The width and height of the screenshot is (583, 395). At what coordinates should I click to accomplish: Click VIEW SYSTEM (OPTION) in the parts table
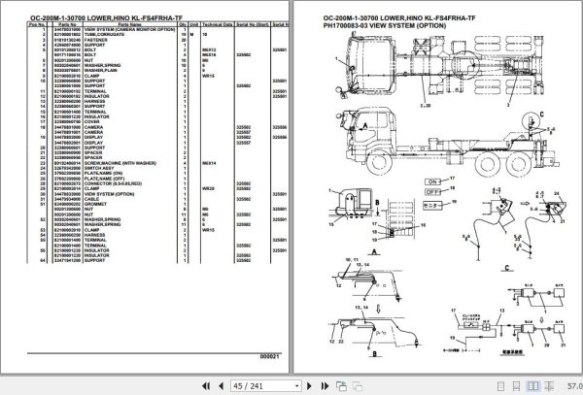(x=109, y=194)
